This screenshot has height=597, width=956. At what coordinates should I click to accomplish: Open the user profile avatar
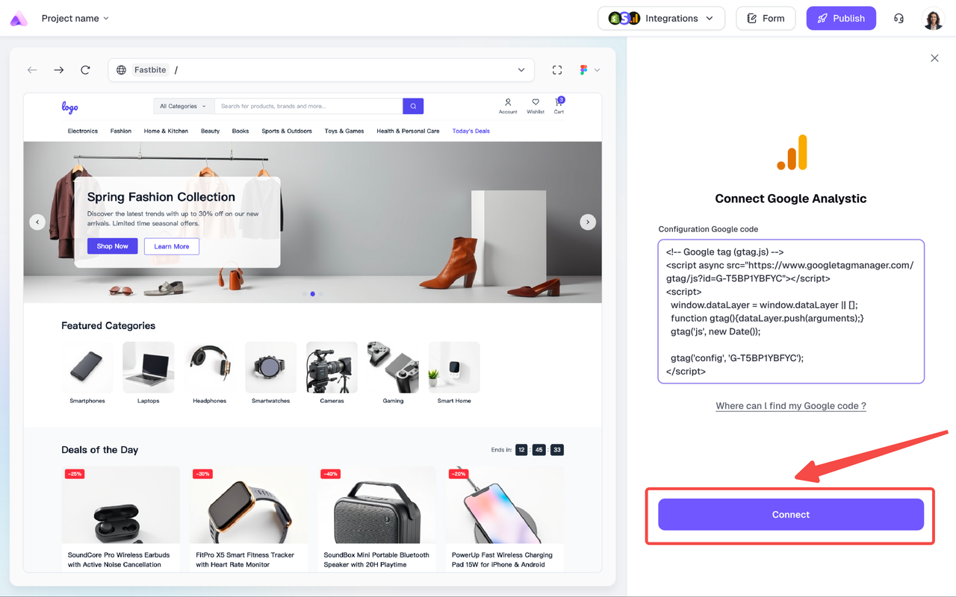[x=933, y=19]
